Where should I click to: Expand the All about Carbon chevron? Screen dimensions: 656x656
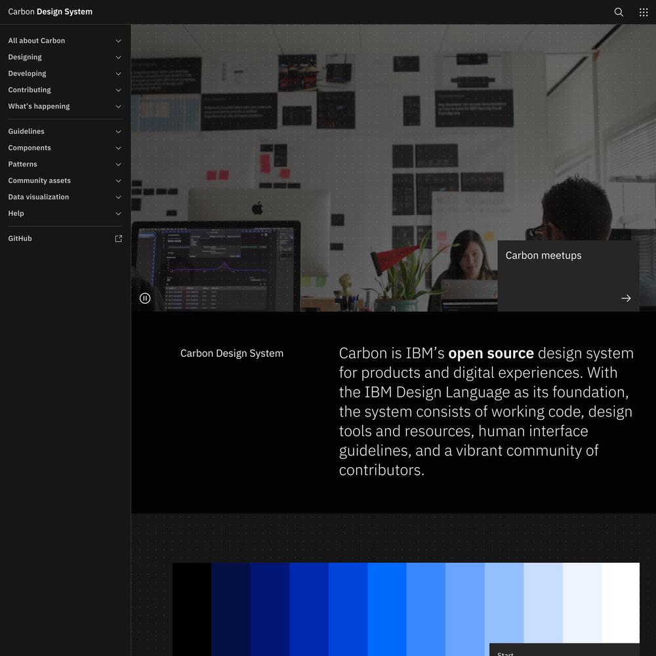click(118, 41)
